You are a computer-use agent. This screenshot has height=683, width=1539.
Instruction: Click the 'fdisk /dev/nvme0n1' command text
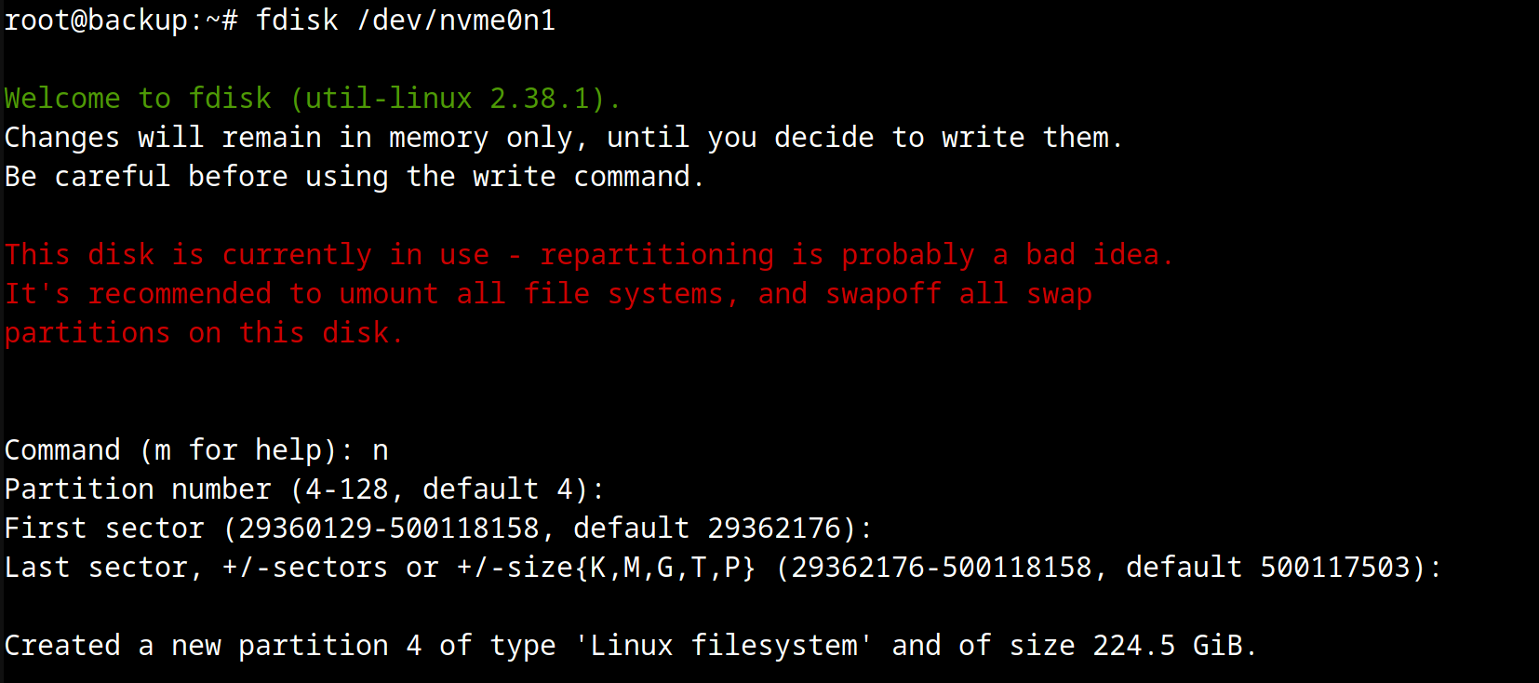coord(406,20)
